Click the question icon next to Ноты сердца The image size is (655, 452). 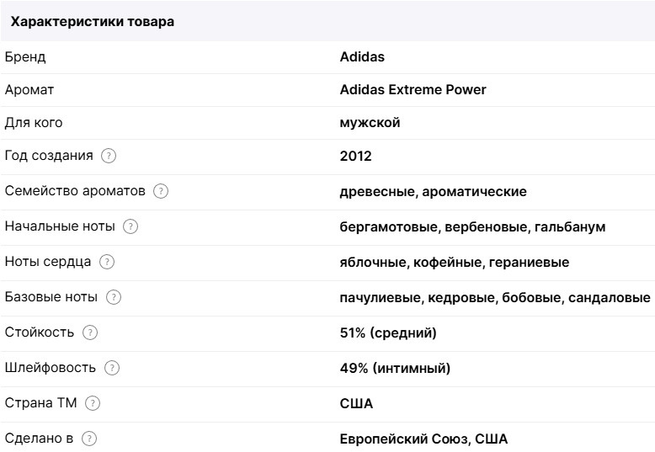coord(107,262)
